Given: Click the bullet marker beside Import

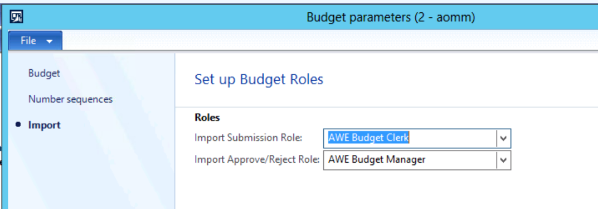Looking at the screenshot, I should (18, 125).
